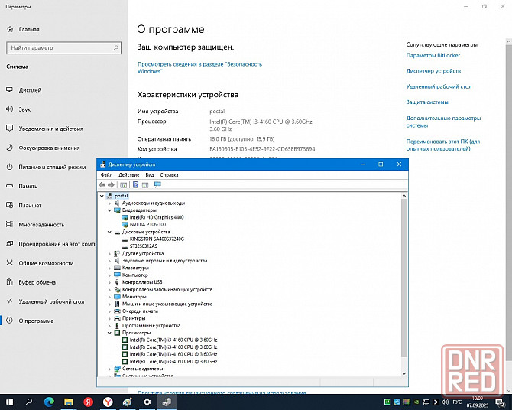The height and width of the screenshot is (410, 512).
Task: Open the Файл menu in Device Manager
Action: (x=106, y=175)
